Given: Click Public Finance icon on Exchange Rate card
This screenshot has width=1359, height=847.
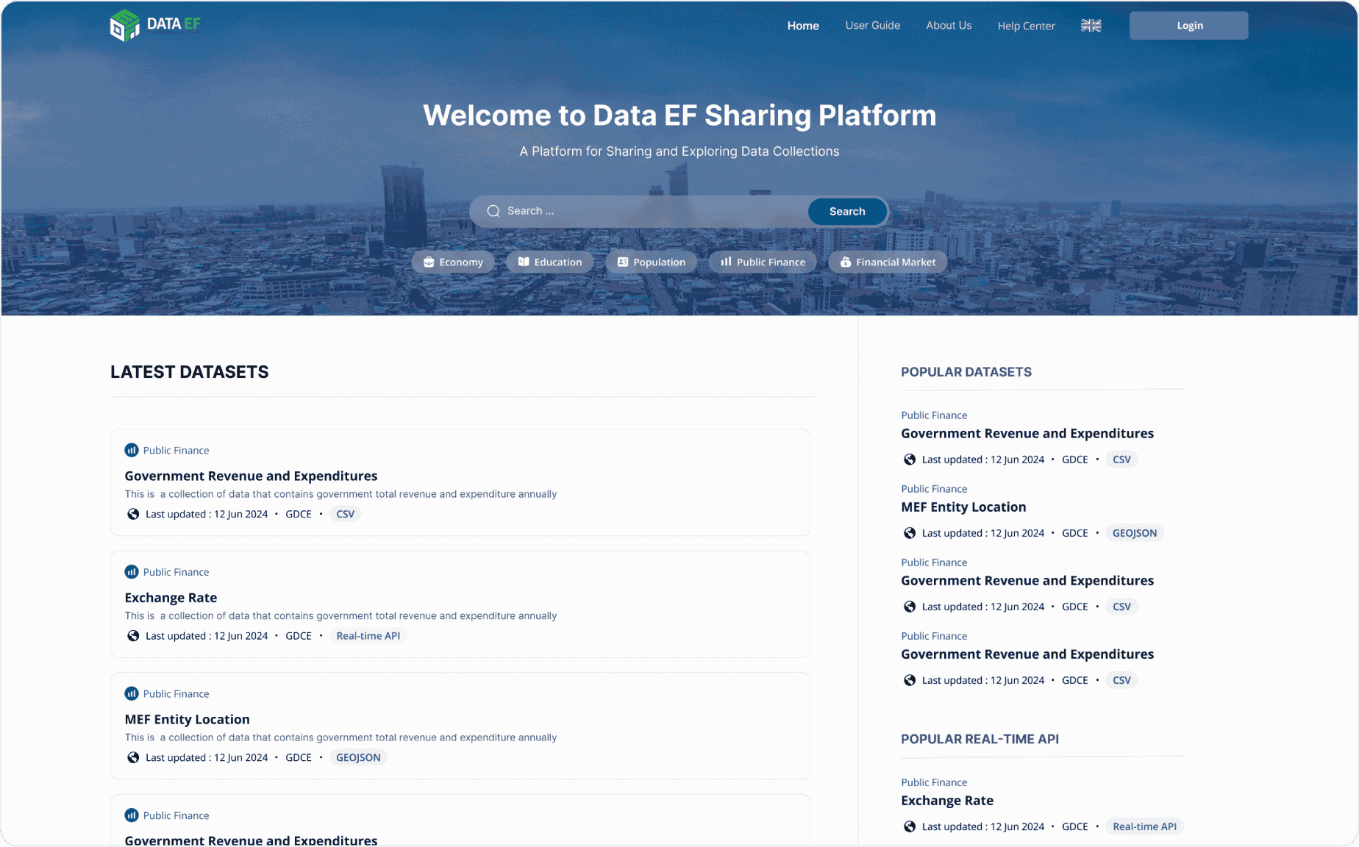Looking at the screenshot, I should pyautogui.click(x=132, y=572).
